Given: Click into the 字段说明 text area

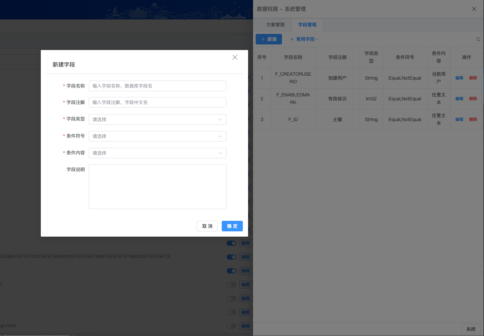Looking at the screenshot, I should point(157,187).
